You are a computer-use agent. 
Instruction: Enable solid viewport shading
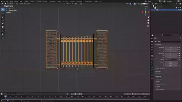[x=143, y=4]
